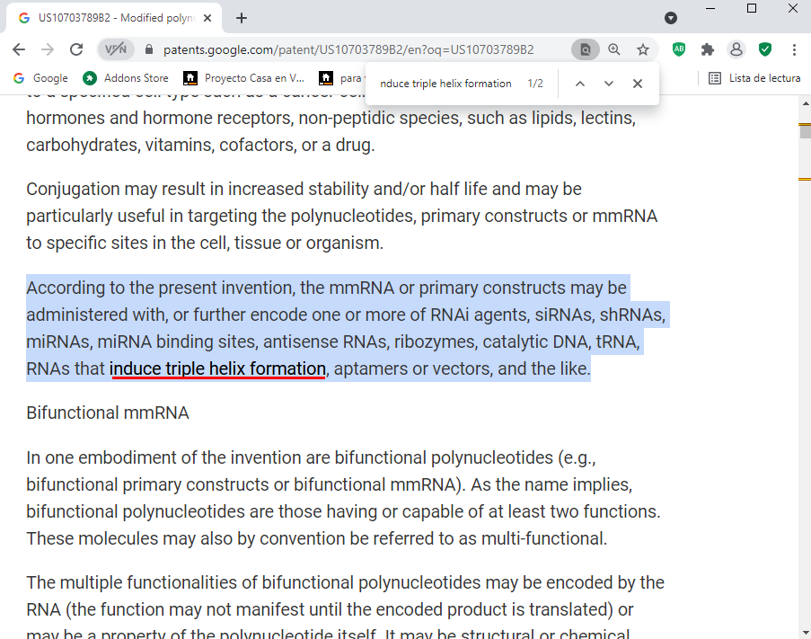Open the VPN icon in address bar
Screen dimensions: 811x639
coord(116,49)
